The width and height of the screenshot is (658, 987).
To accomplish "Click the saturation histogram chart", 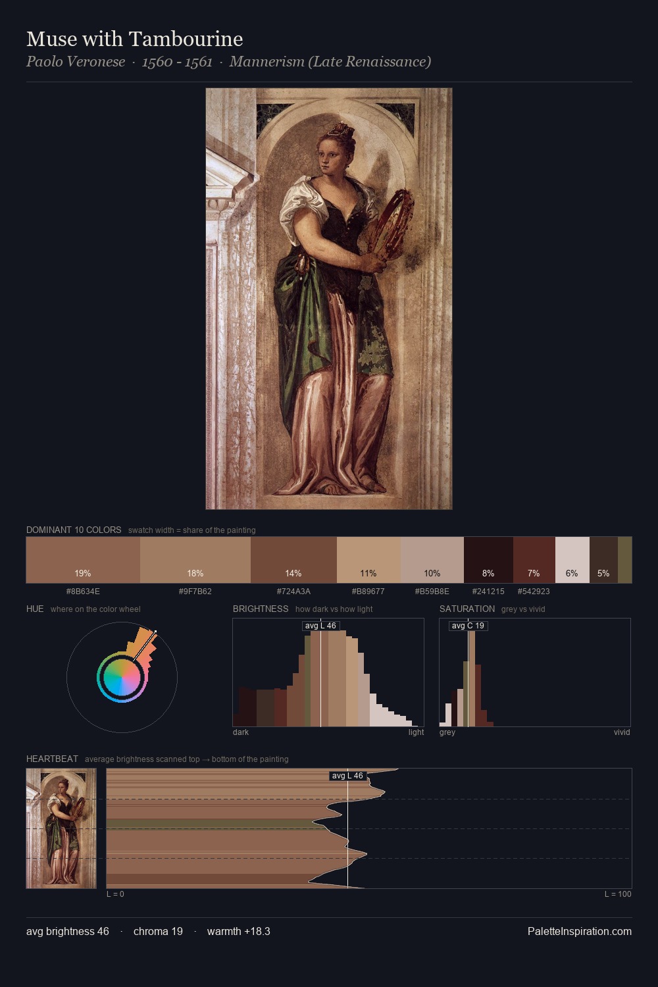I will pyautogui.click(x=535, y=672).
